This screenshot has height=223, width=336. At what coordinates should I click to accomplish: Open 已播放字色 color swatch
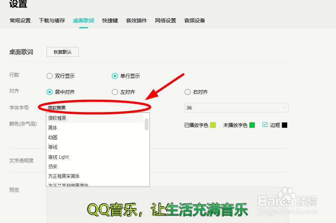tap(213, 125)
